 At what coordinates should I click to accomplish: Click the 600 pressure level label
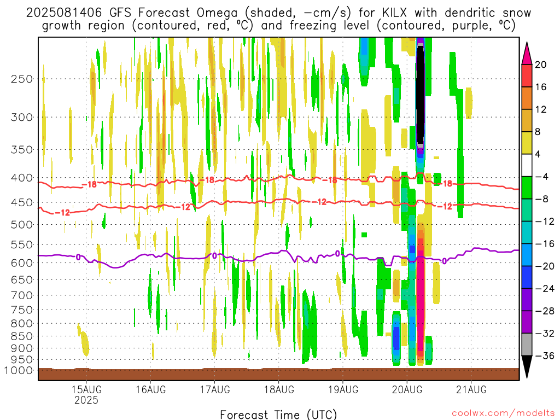click(x=22, y=263)
